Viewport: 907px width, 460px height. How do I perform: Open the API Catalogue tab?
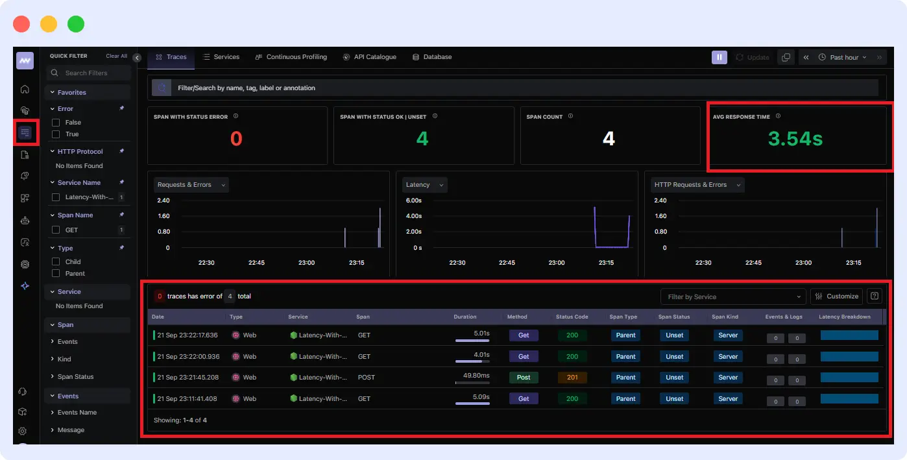click(370, 56)
